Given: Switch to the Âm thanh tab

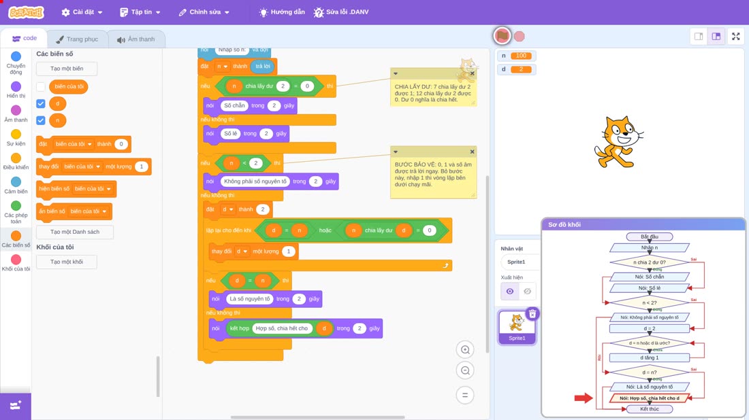Looking at the screenshot, I should click(x=136, y=39).
